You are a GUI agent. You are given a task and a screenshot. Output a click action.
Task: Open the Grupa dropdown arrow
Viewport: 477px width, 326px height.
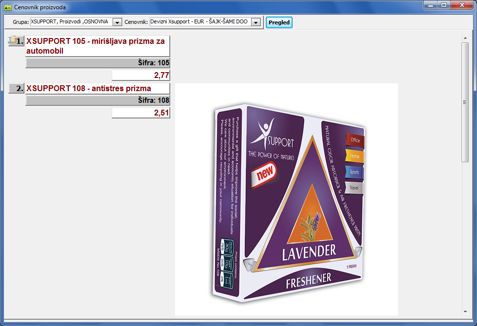point(117,22)
